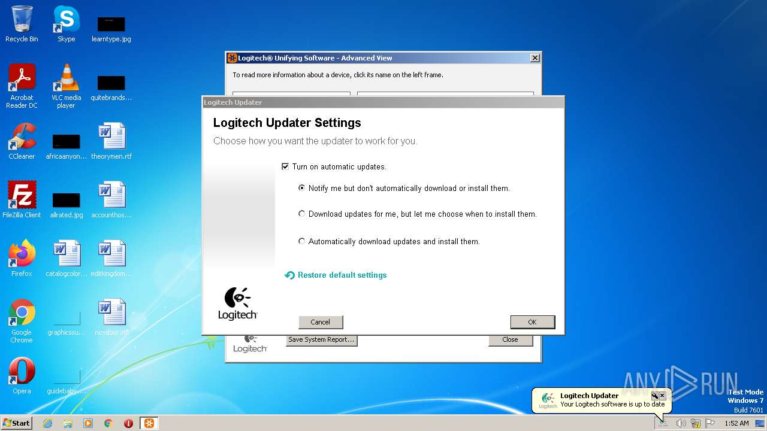Click the network tray icon

pos(695,423)
